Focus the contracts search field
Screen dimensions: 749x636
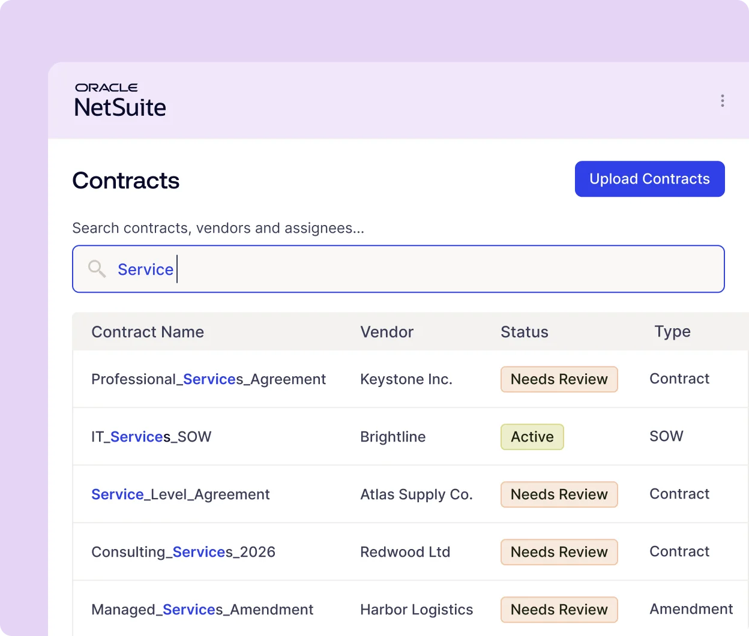[x=399, y=269]
